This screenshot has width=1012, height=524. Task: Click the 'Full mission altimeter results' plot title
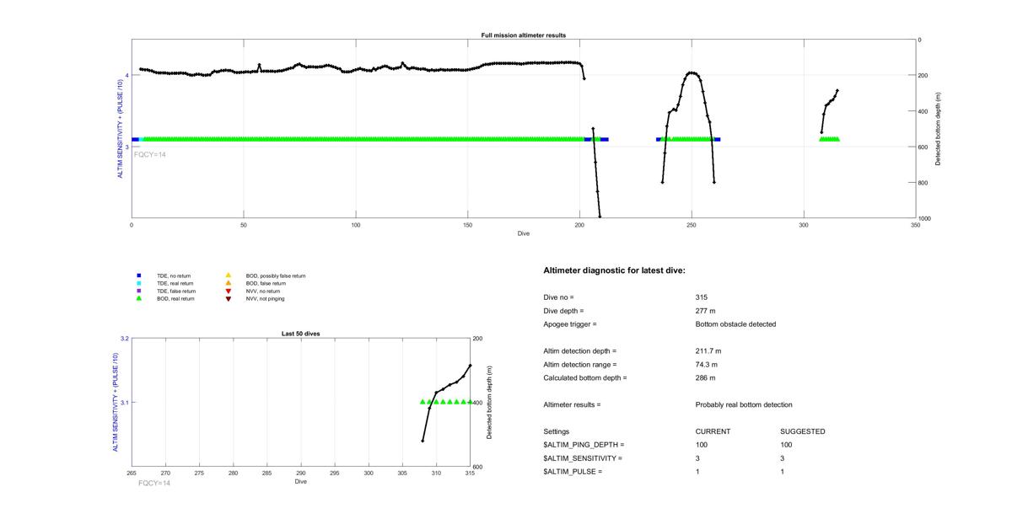click(x=523, y=35)
